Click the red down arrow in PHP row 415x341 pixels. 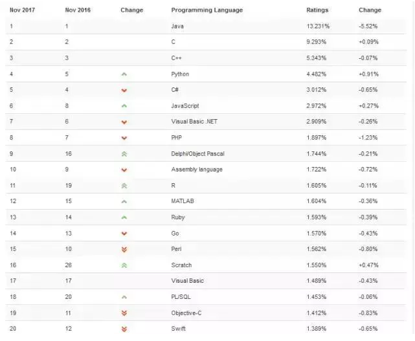[x=124, y=138]
